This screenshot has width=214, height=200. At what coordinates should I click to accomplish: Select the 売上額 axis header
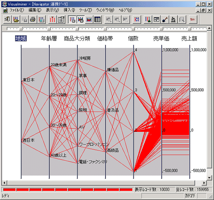point(189,38)
